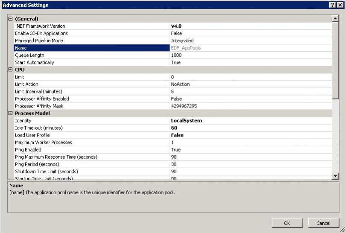345x233 pixels.
Task: Click the scrollbar up arrow
Action: pyautogui.click(x=335, y=19)
